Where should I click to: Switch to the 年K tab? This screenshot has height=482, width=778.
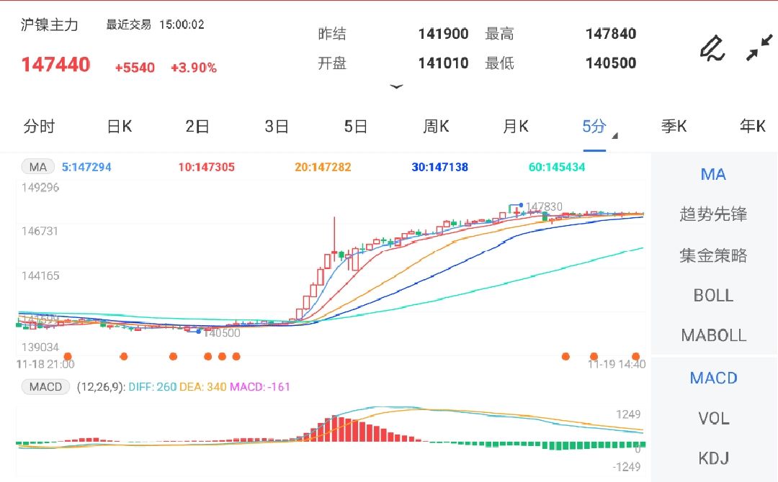(753, 127)
